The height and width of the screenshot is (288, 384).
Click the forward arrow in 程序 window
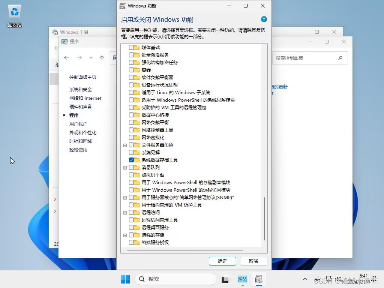point(79,58)
